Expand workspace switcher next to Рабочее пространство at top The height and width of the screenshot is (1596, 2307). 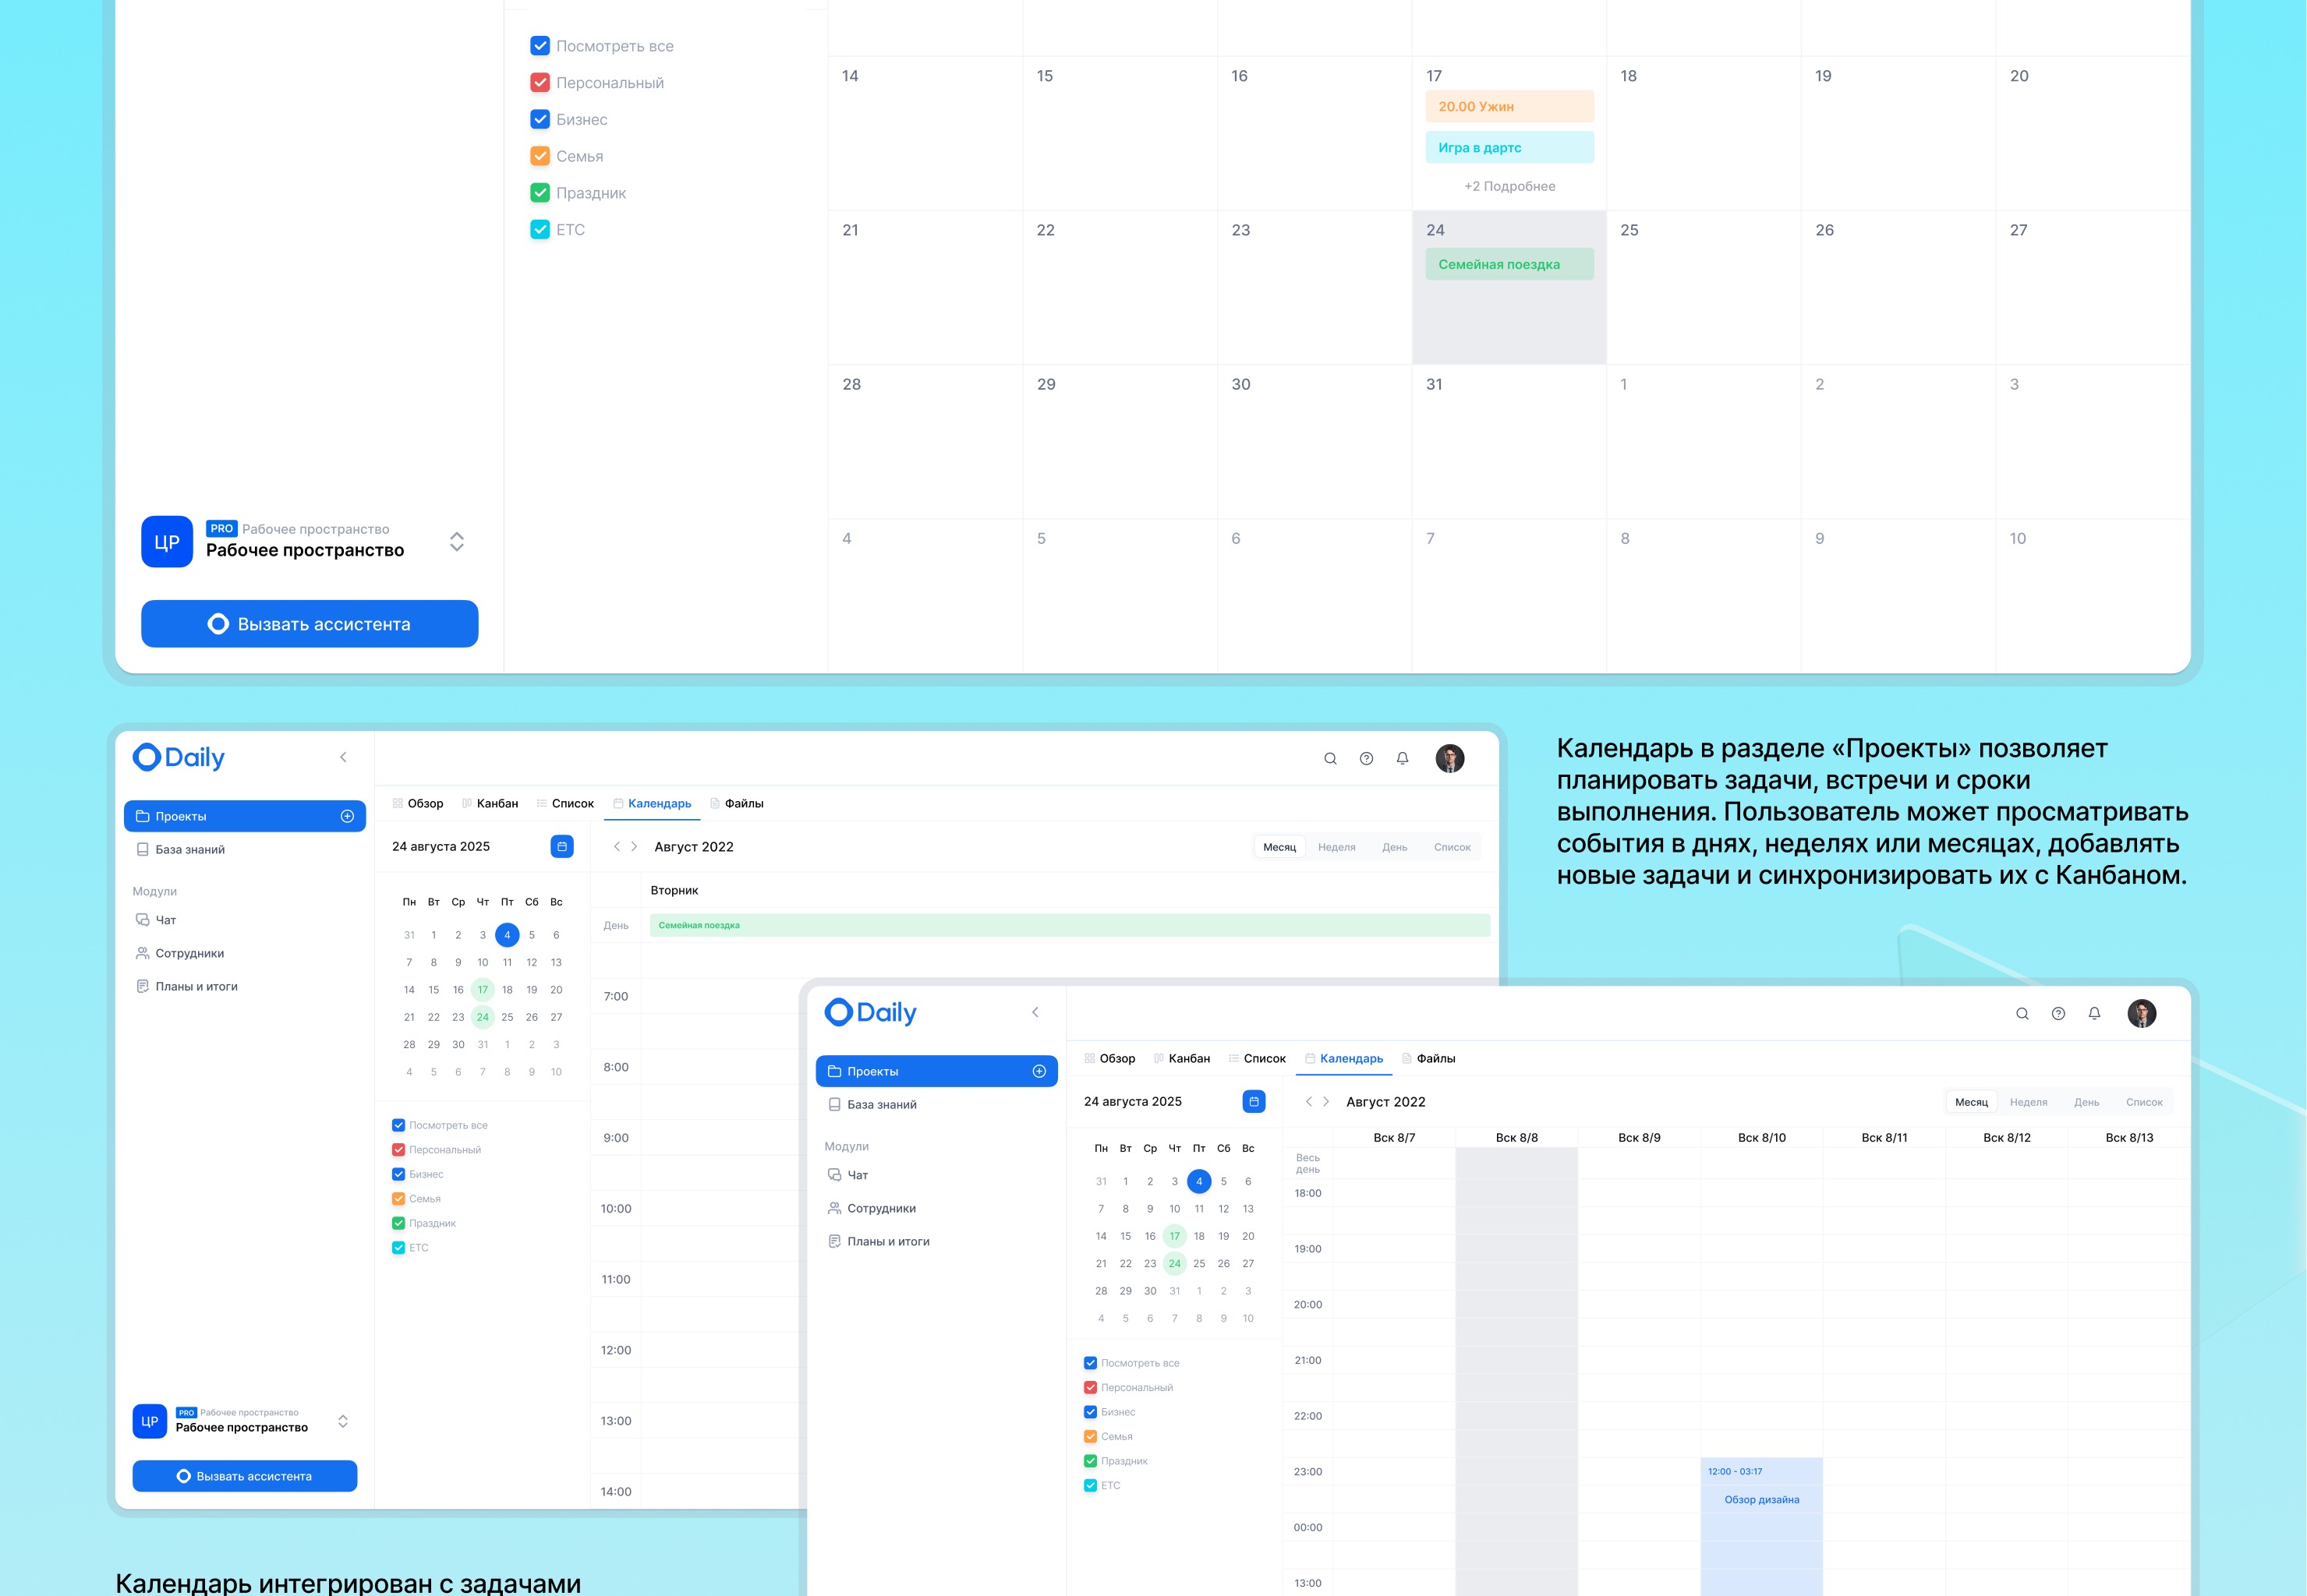456,542
